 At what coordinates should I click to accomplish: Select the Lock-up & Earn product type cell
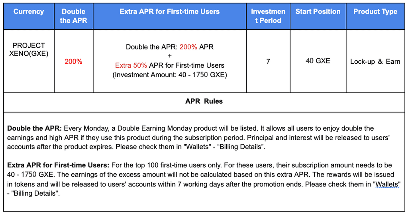375,61
